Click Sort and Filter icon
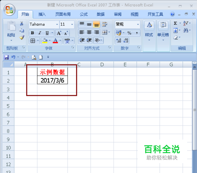This screenshot has width=197, height=173. coord(186,23)
